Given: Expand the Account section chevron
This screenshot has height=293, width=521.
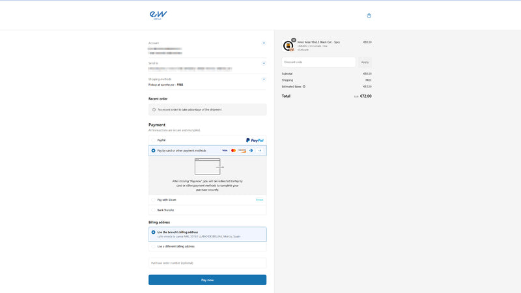Looking at the screenshot, I should pos(264,43).
